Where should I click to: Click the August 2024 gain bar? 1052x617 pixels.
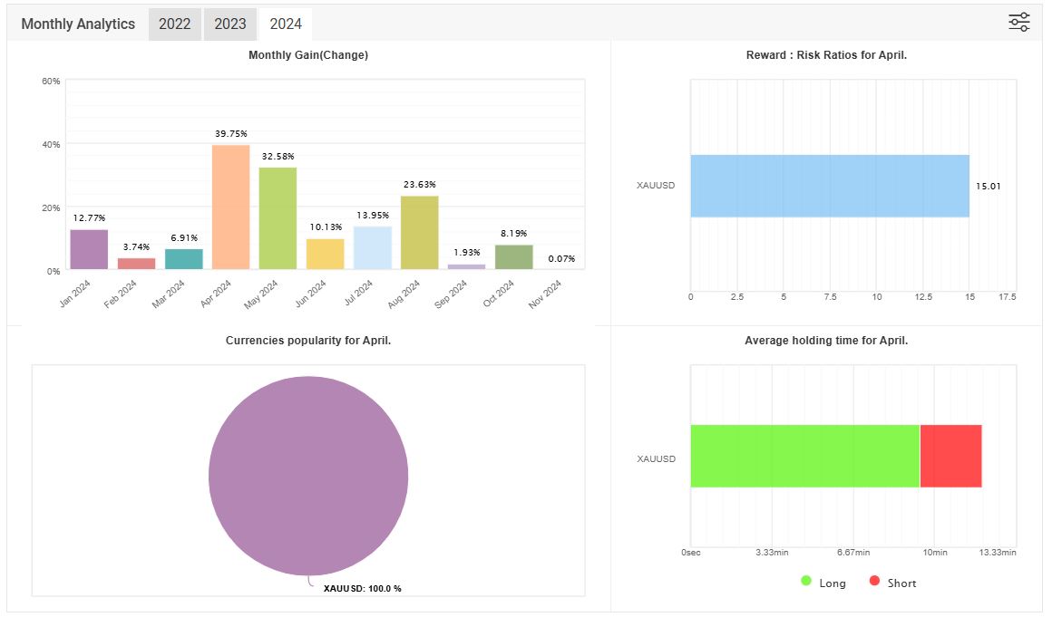click(x=419, y=233)
